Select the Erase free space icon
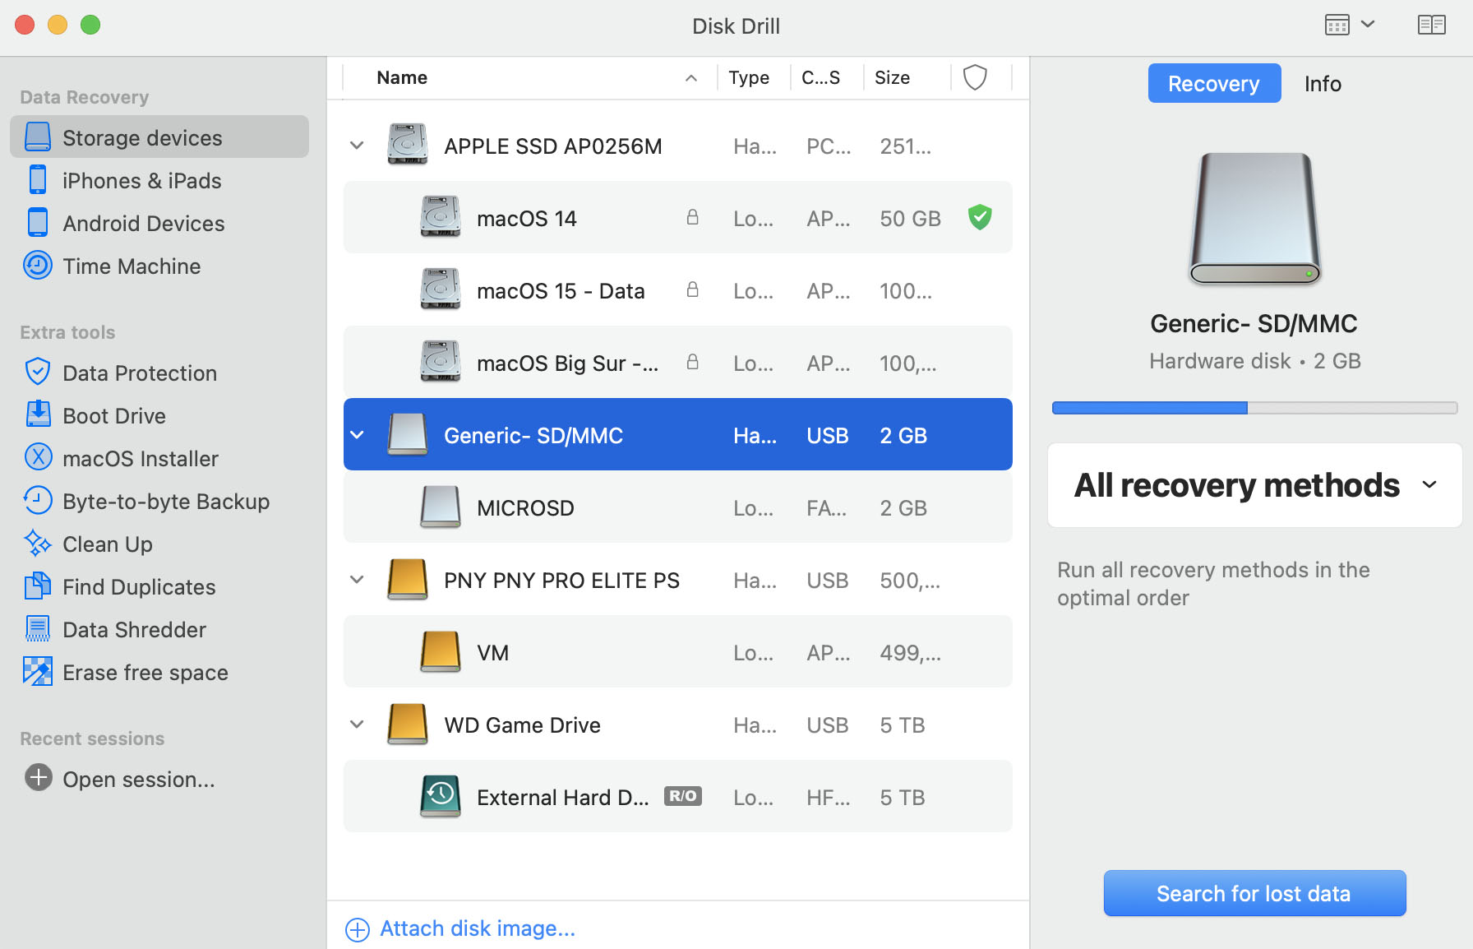Image resolution: width=1473 pixels, height=949 pixels. tap(38, 672)
